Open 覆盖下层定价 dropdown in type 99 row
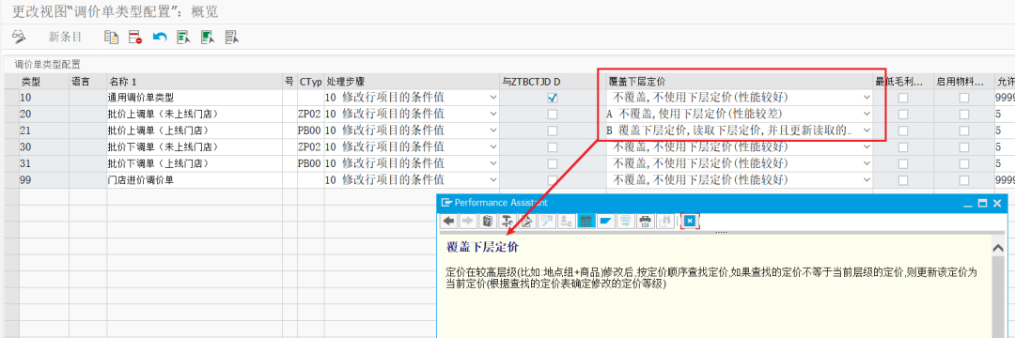The image size is (1015, 338). click(867, 179)
